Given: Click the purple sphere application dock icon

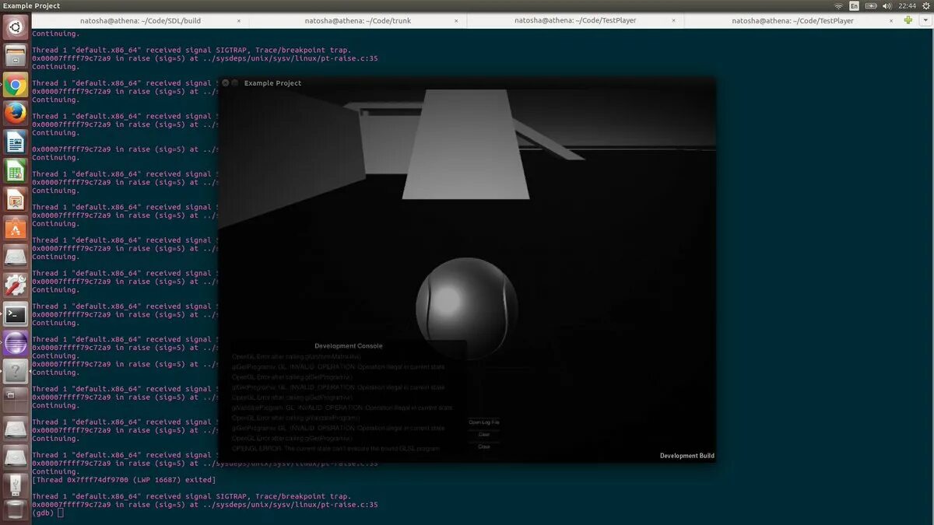Looking at the screenshot, I should point(16,343).
